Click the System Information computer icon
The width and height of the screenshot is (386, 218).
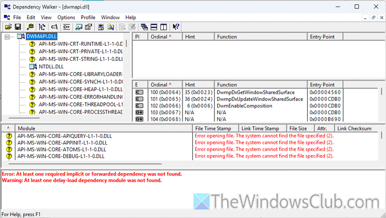[x=100, y=27]
